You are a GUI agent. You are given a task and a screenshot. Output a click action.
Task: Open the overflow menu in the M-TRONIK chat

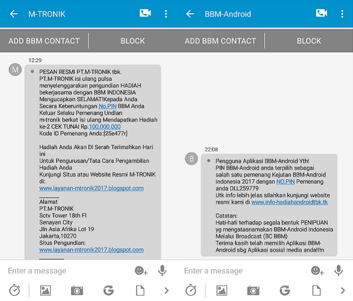[x=166, y=14]
